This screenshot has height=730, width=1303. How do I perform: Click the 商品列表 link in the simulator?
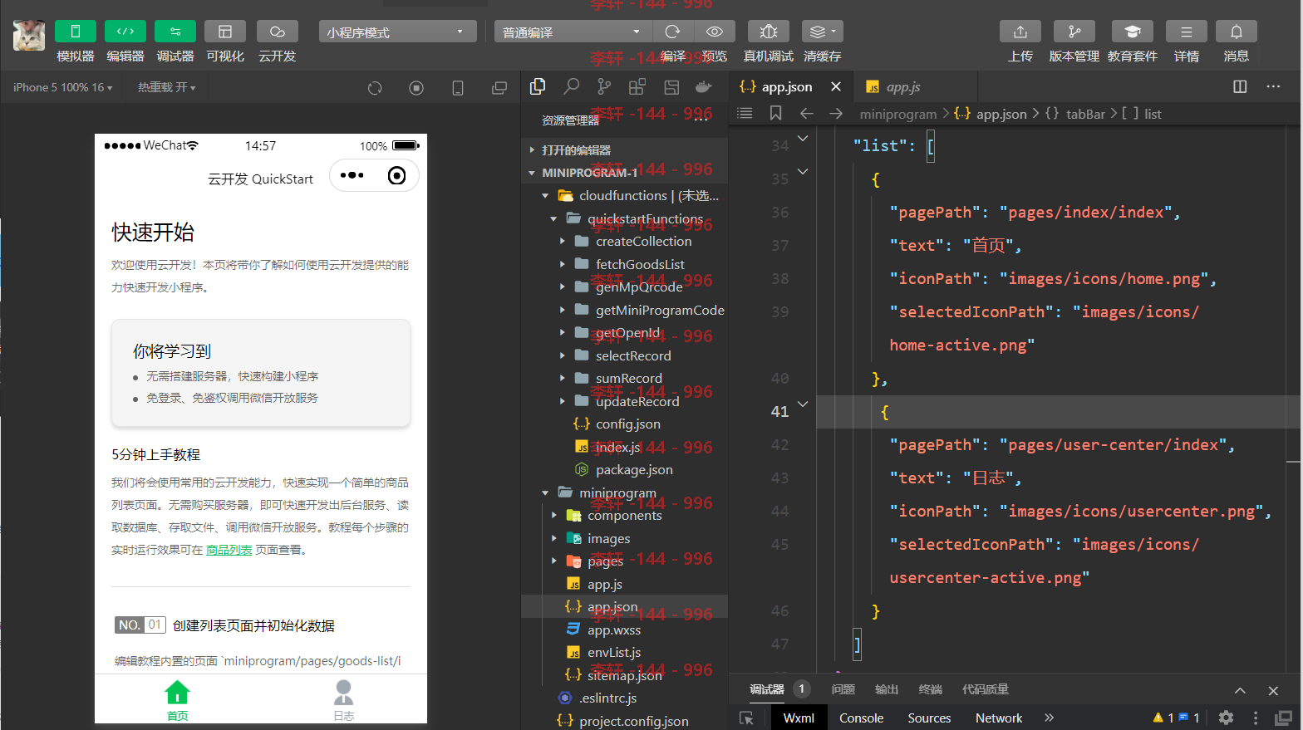point(229,550)
